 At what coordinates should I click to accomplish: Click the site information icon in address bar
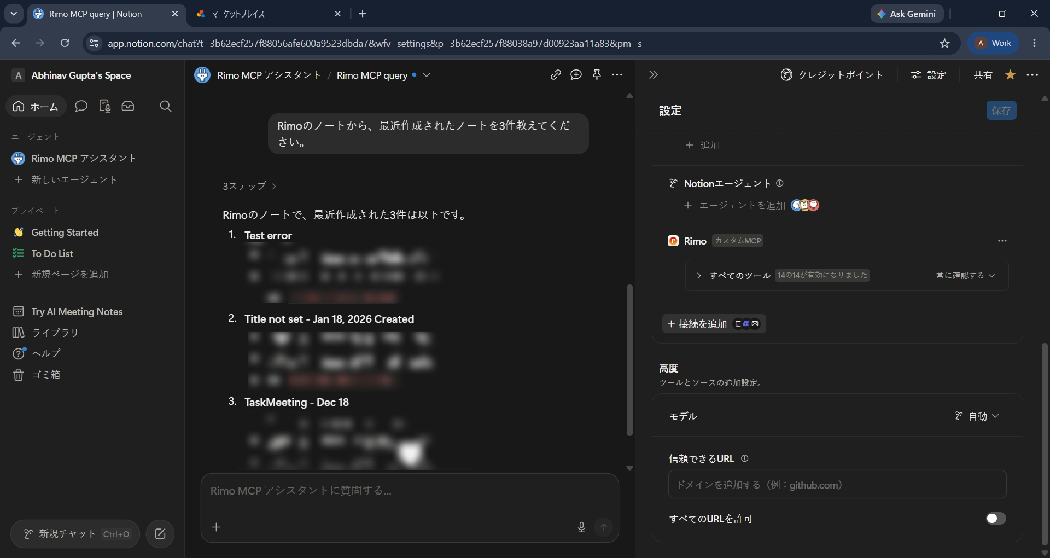tap(94, 43)
